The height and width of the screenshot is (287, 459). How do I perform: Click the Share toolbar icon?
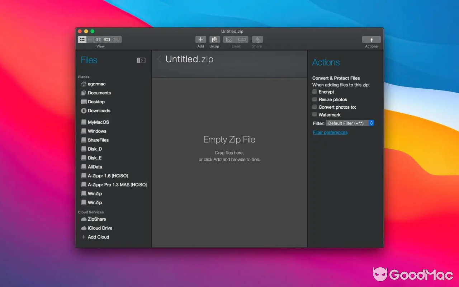(257, 39)
